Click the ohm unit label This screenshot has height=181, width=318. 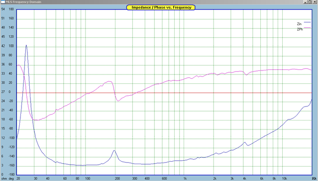(x=4, y=179)
